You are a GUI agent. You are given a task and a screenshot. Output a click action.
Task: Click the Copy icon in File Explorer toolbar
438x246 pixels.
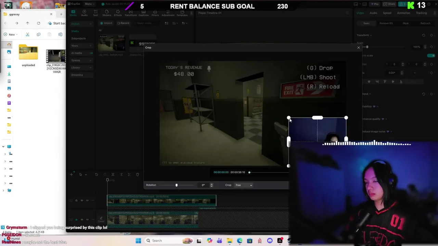(x=39, y=35)
